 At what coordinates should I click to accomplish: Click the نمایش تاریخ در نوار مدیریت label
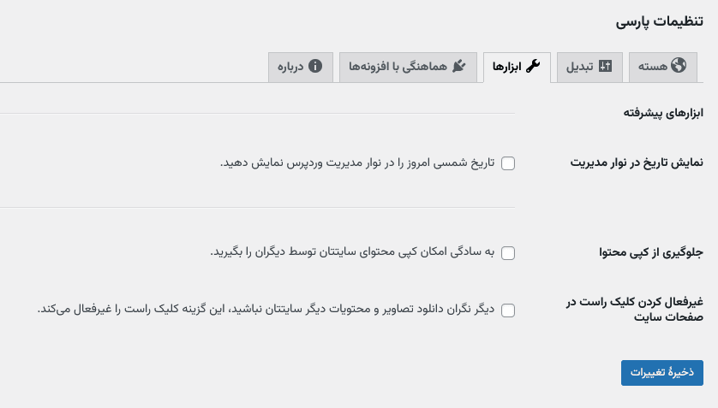637,163
